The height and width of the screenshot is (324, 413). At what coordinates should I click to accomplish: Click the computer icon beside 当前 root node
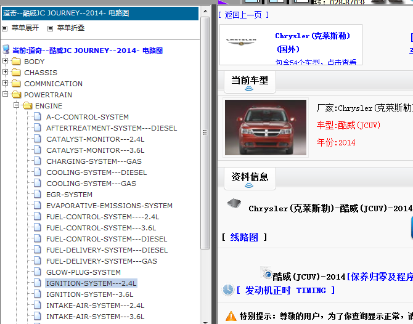coord(6,49)
